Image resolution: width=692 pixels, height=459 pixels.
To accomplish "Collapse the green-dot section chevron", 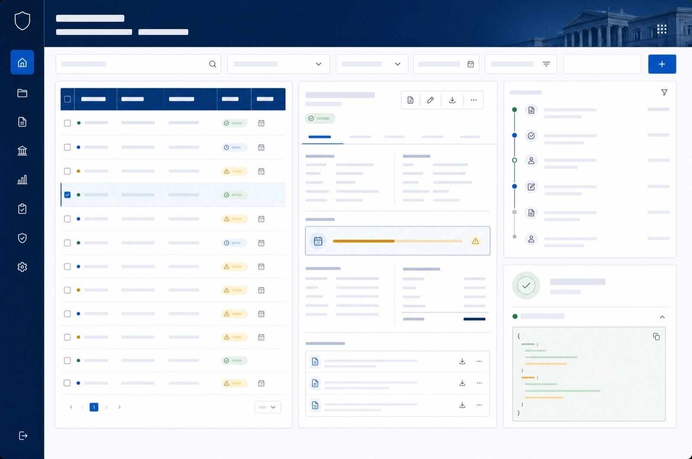I will tap(662, 317).
